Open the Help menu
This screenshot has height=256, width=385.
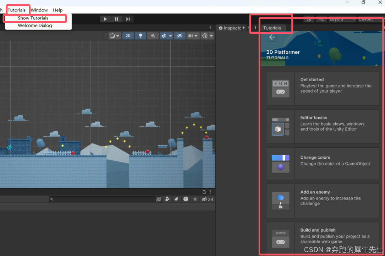[58, 10]
